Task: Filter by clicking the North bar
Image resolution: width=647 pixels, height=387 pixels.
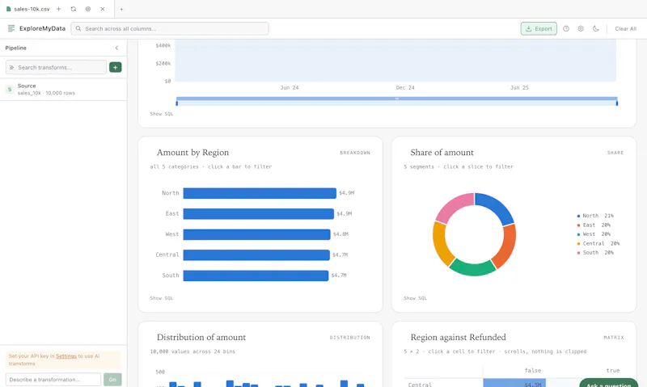Action: point(260,193)
